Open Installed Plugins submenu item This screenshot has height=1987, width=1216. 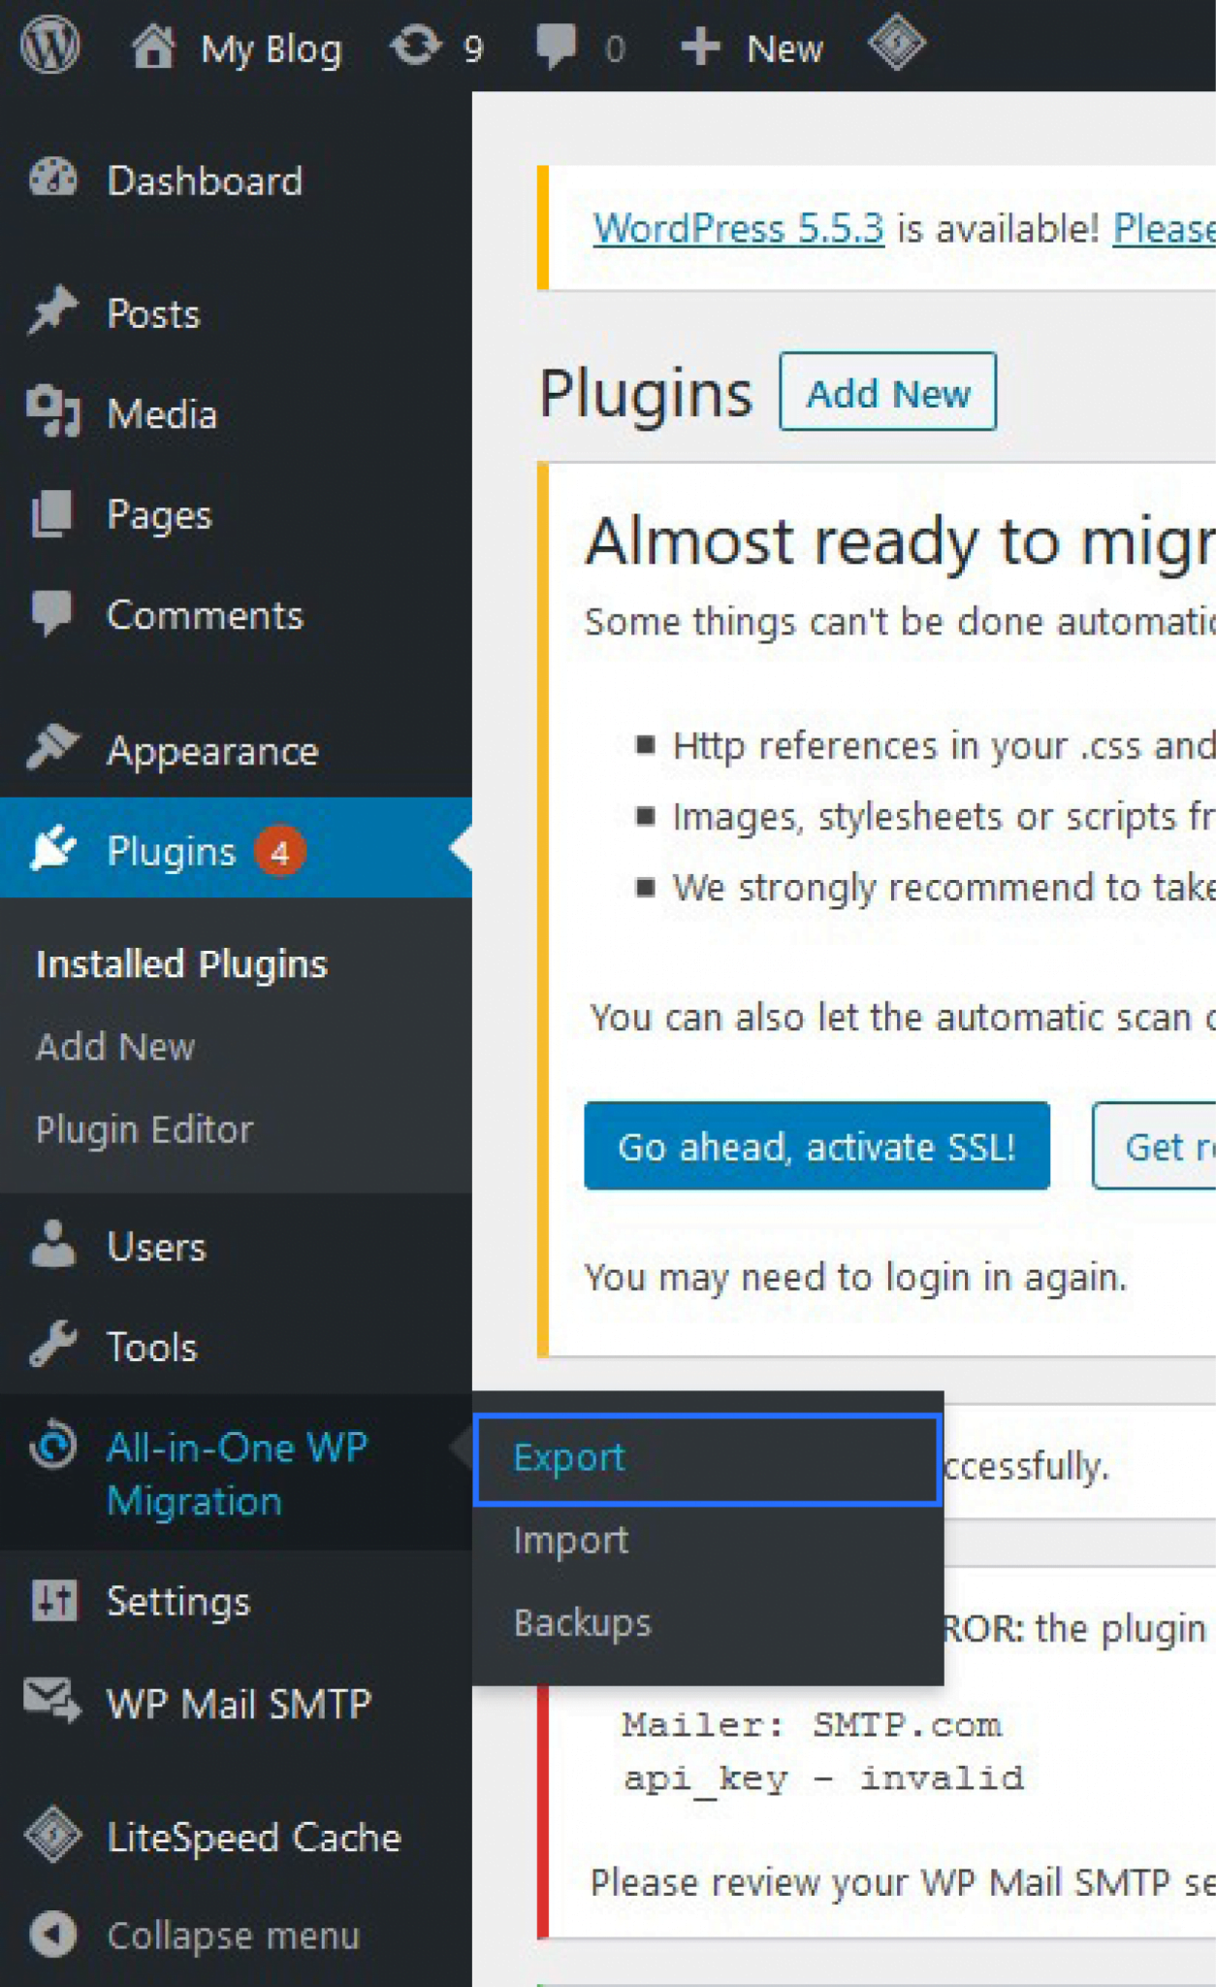181,964
